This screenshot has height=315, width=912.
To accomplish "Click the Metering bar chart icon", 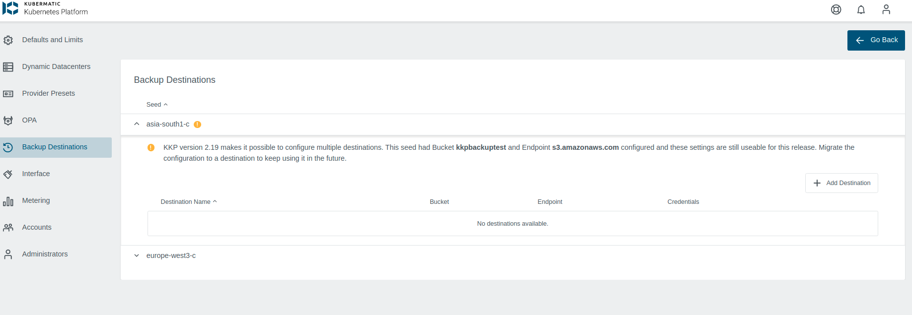I will coord(8,201).
